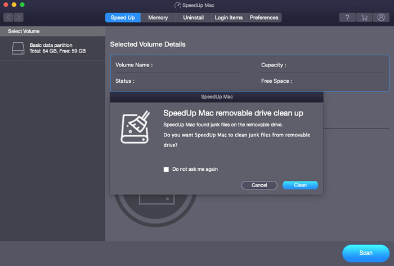The height and width of the screenshot is (266, 394).
Task: Click the dialog's SpeedUp Mac title bar
Action: [217, 97]
